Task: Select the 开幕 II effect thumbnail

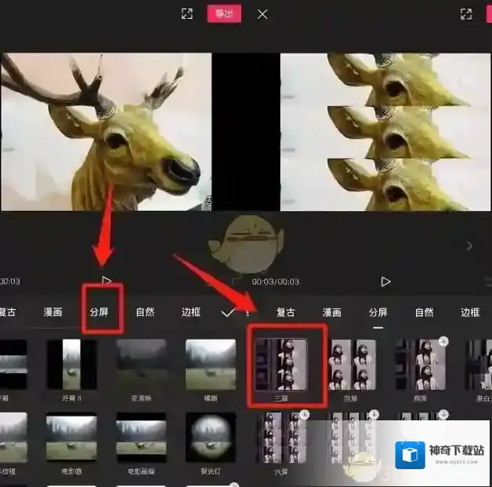Action: click(x=71, y=365)
